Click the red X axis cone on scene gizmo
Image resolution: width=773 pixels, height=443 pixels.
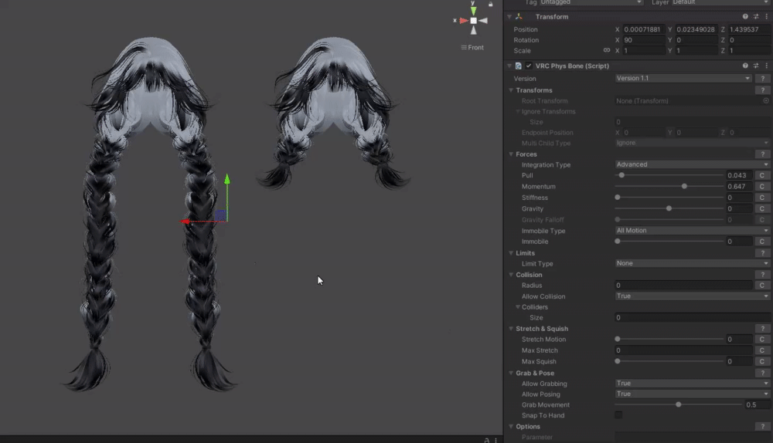point(462,21)
